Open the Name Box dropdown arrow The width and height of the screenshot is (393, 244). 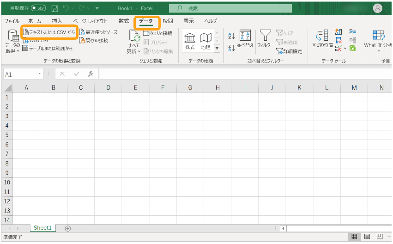point(40,74)
